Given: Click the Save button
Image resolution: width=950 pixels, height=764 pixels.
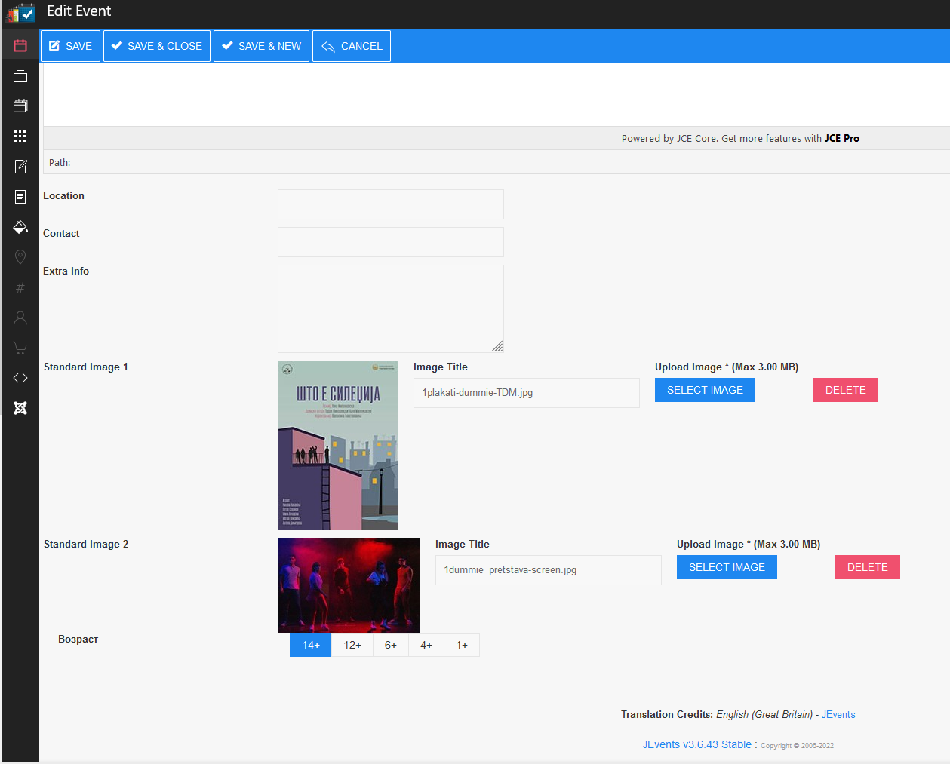Looking at the screenshot, I should pos(70,46).
